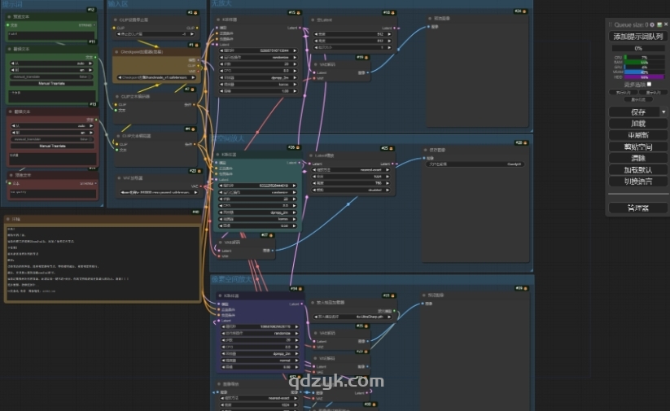The width and height of the screenshot is (670, 411).
Task: Click the collapse dot on the Checkpoint加载器 node title
Action: coord(116,51)
